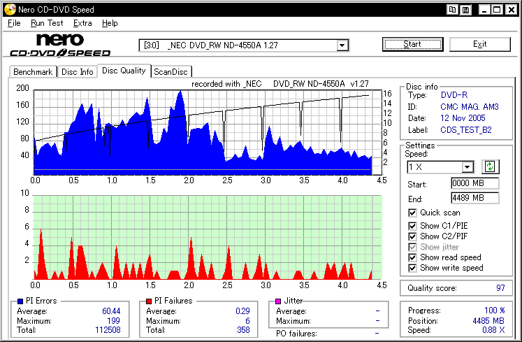Click the Position value 4485 MB
The image size is (522, 342).
488,321
